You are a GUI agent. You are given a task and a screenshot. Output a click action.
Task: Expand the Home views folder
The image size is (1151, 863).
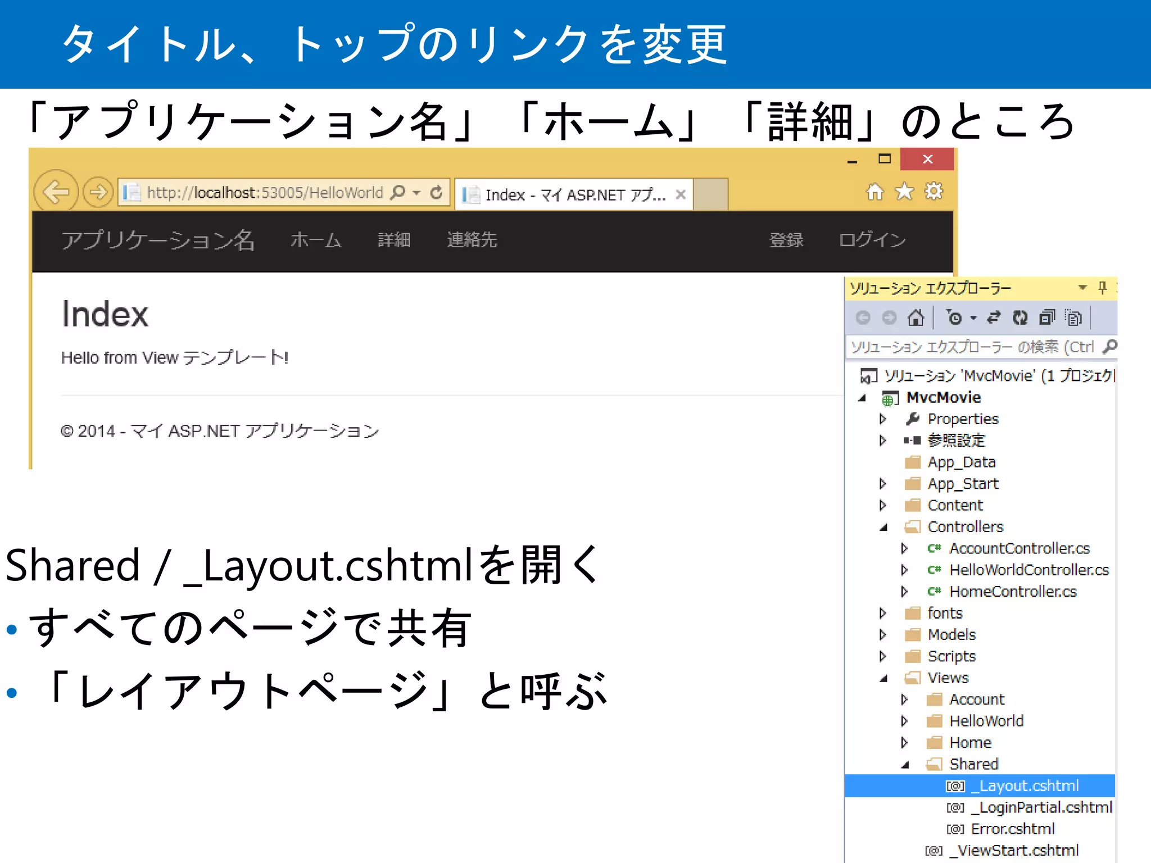tap(904, 743)
